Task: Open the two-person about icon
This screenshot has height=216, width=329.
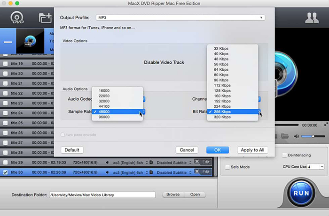Action: [x=312, y=18]
